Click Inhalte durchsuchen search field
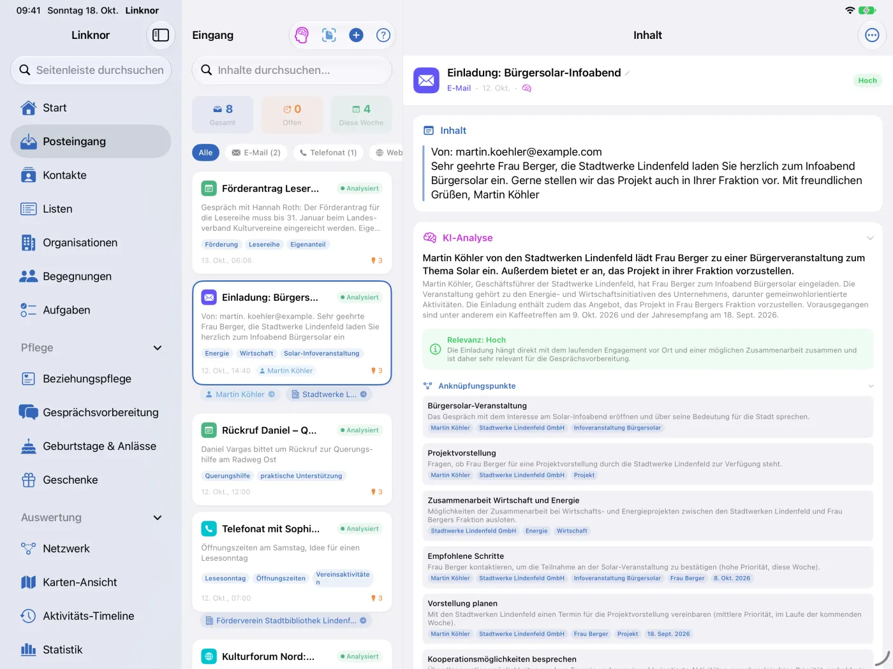Viewport: 893px width, 669px height. [x=292, y=70]
